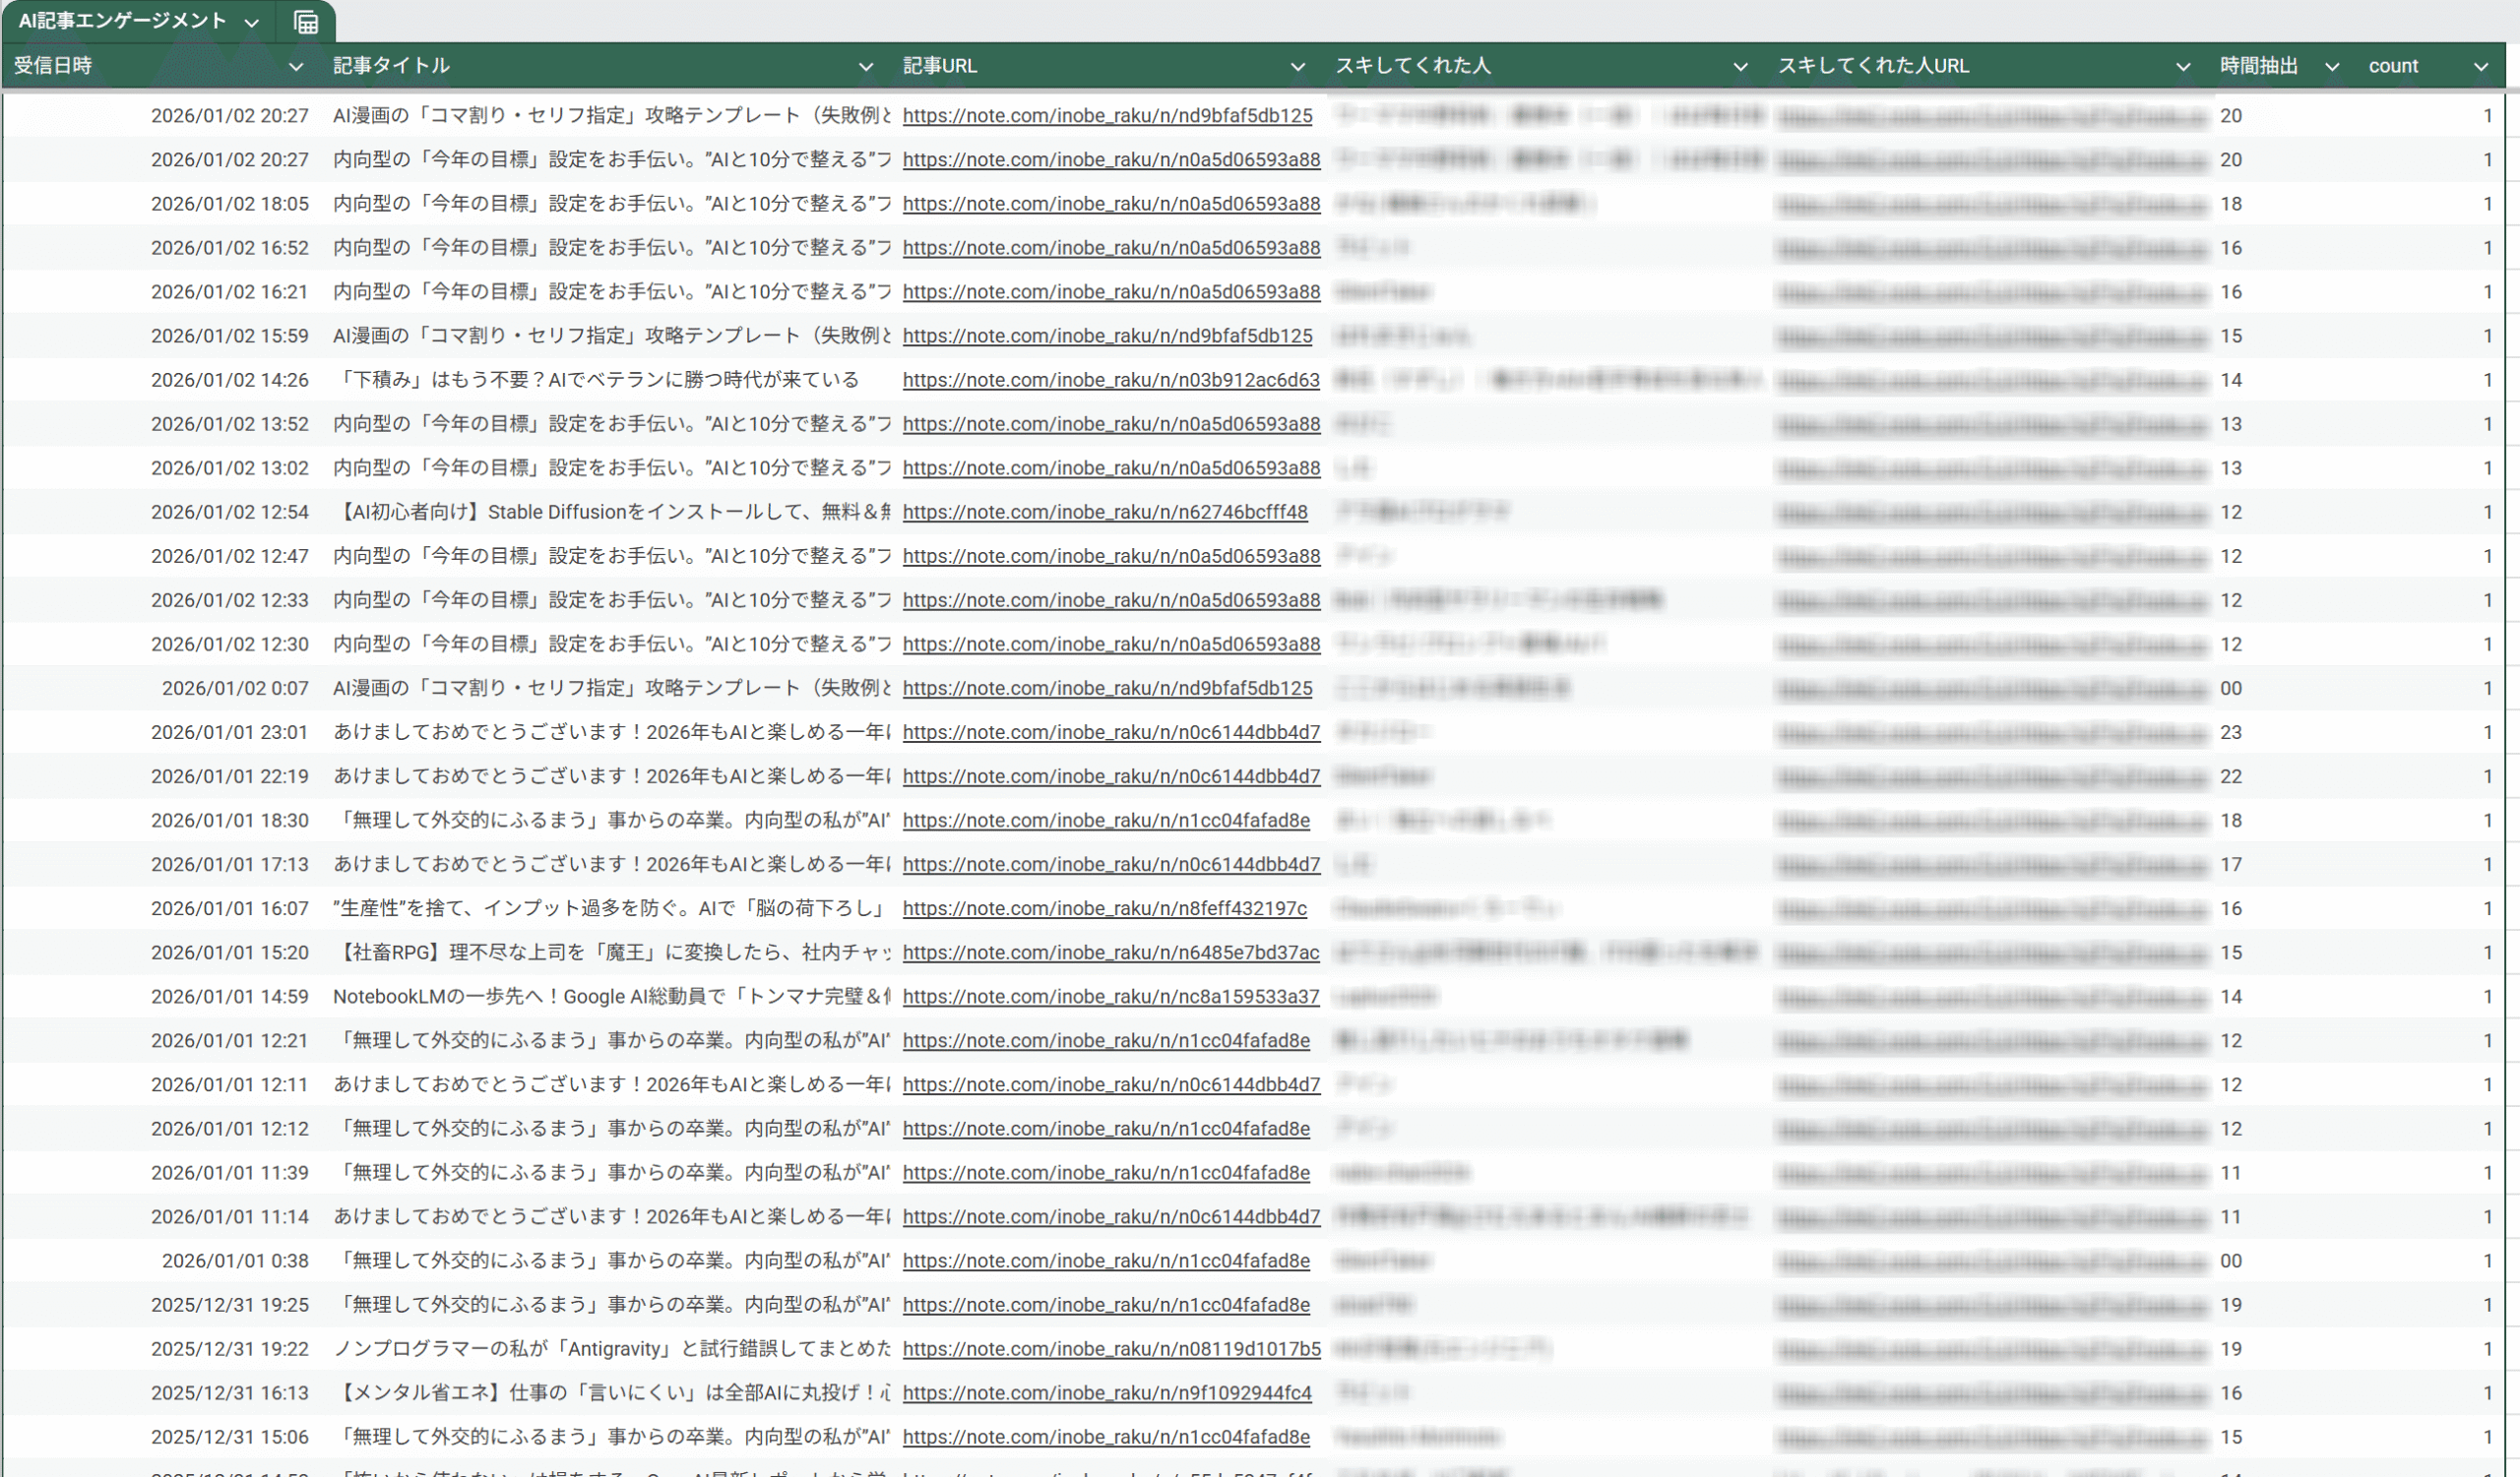Image resolution: width=2520 pixels, height=1477 pixels.
Task: Select the 2025/12/31 19:22 timestamp cell
Action: tap(230, 1349)
